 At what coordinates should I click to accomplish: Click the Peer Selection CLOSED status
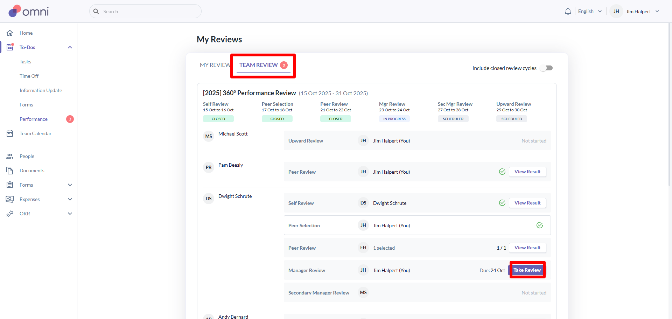click(x=277, y=119)
